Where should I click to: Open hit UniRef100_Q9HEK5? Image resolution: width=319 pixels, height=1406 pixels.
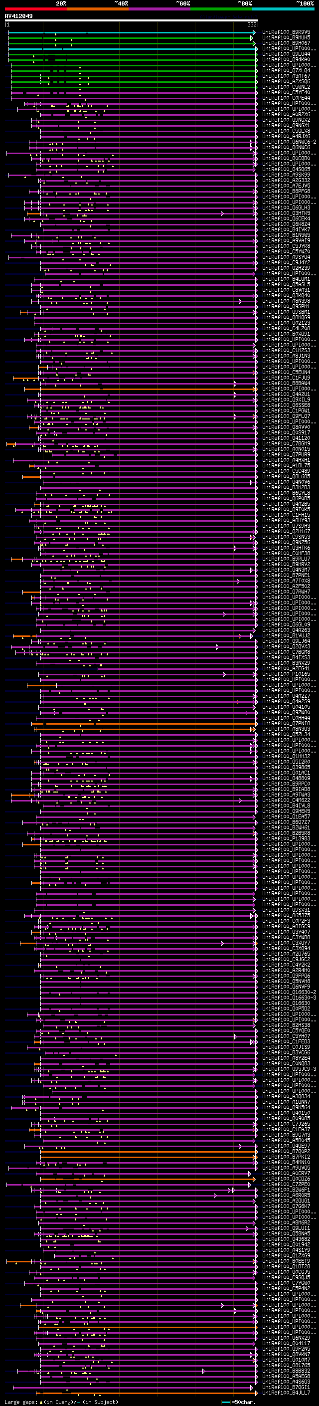(286, 810)
